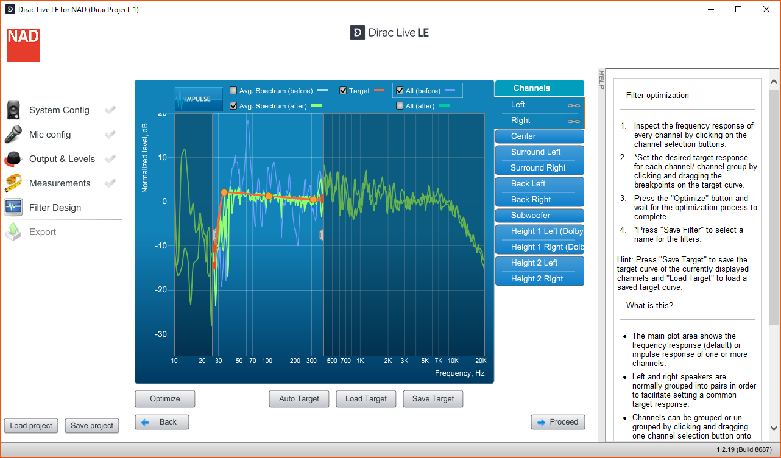Click the Save Target button
The width and height of the screenshot is (781, 458).
point(433,399)
